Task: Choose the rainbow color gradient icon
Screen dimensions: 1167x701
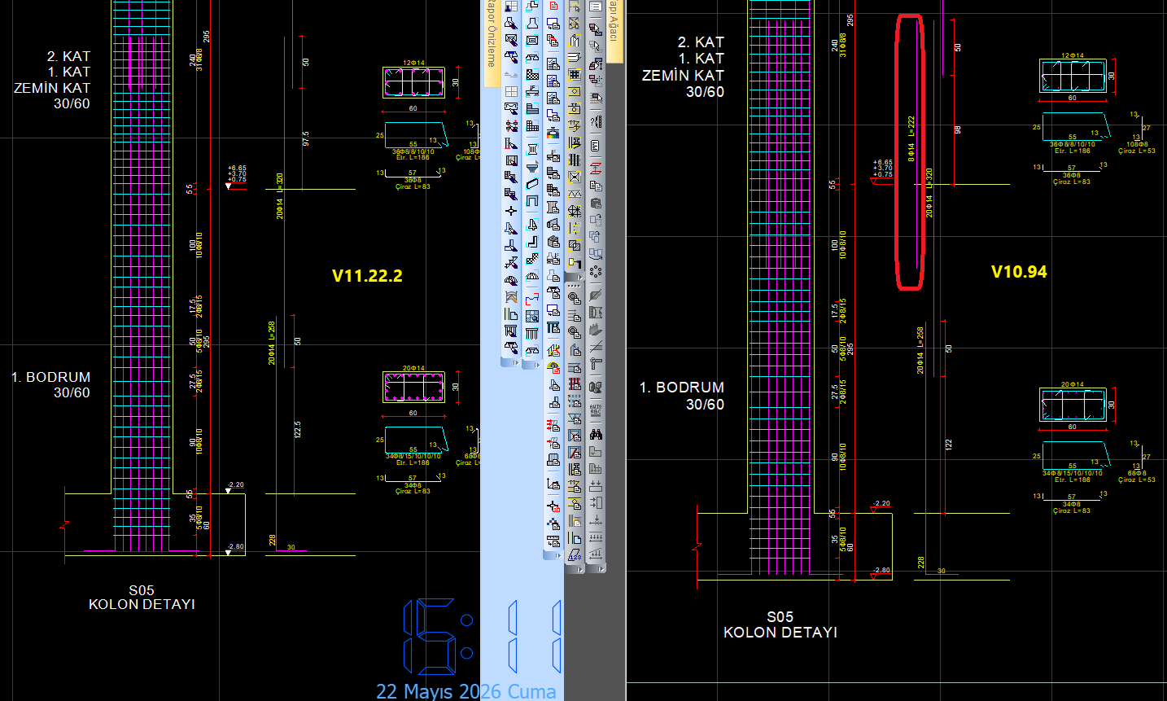Action: click(x=553, y=133)
